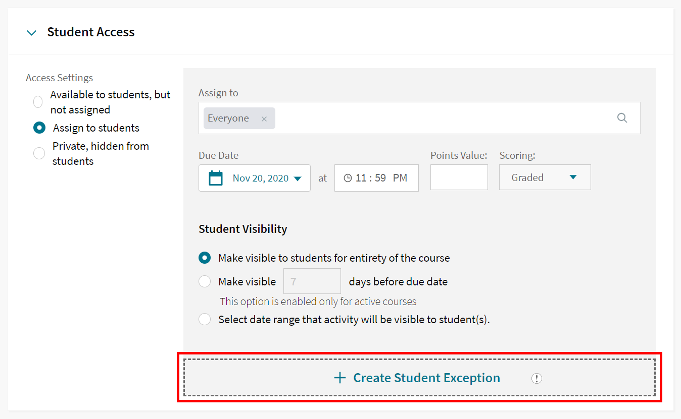The width and height of the screenshot is (681, 419).
Task: Select Private, hidden from students
Action: [39, 153]
